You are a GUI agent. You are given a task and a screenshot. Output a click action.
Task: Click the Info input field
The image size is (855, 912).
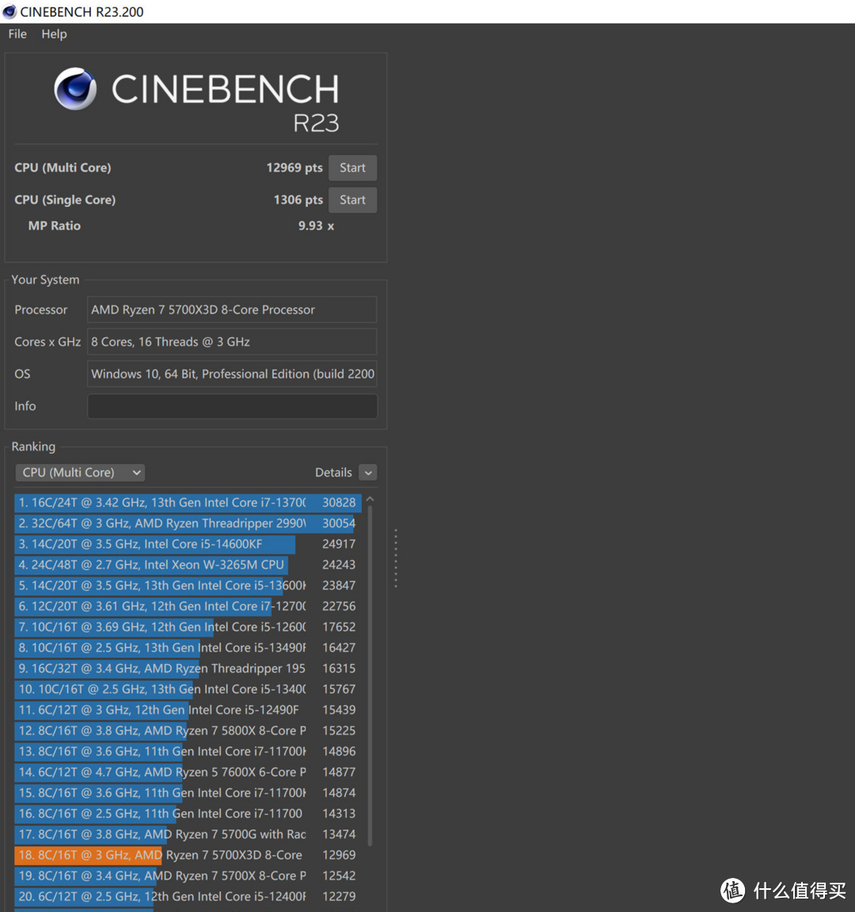coord(232,406)
